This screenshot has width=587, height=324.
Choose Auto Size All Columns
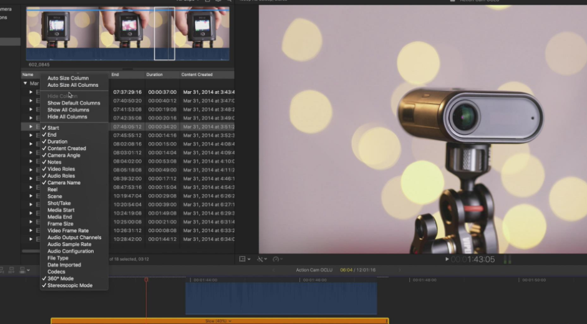(74, 85)
